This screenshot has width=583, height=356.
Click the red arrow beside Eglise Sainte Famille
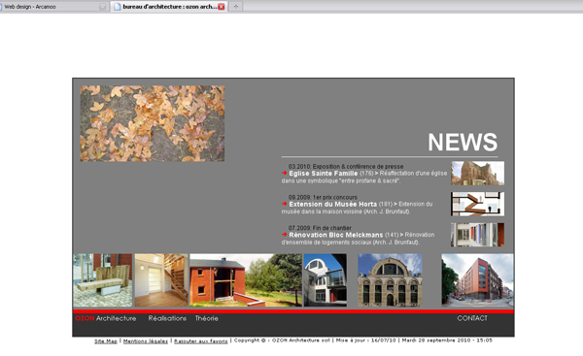click(x=284, y=173)
